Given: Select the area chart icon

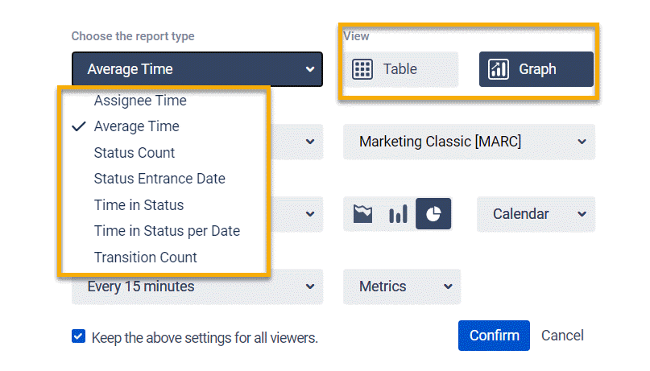Looking at the screenshot, I should 363,214.
